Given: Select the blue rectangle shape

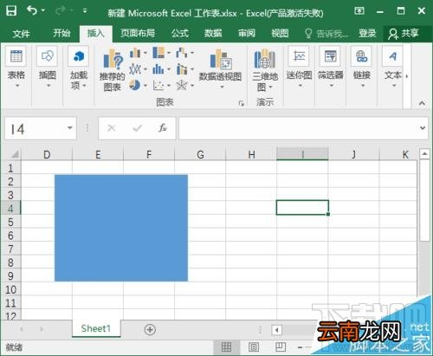Looking at the screenshot, I should coord(121,228).
